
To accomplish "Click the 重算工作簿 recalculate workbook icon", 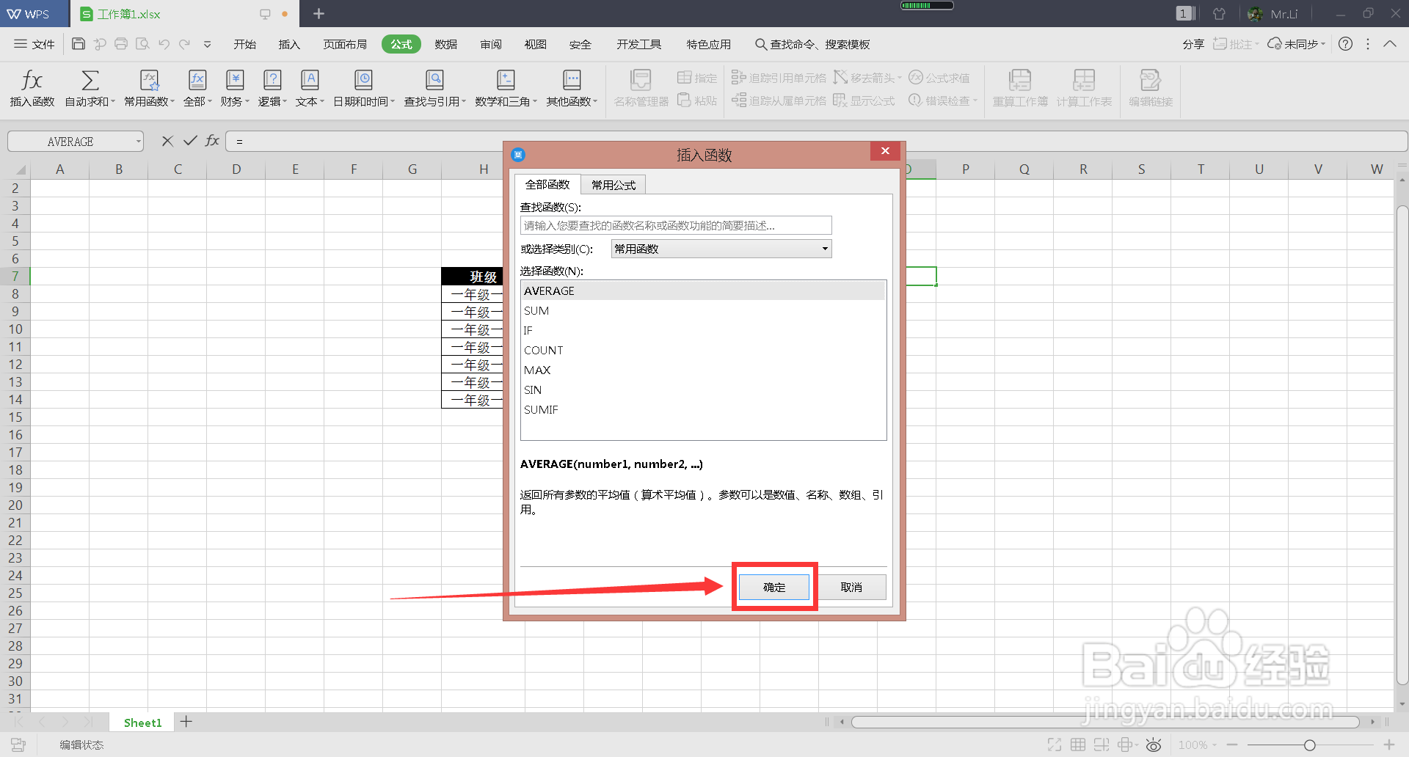I will (1020, 79).
